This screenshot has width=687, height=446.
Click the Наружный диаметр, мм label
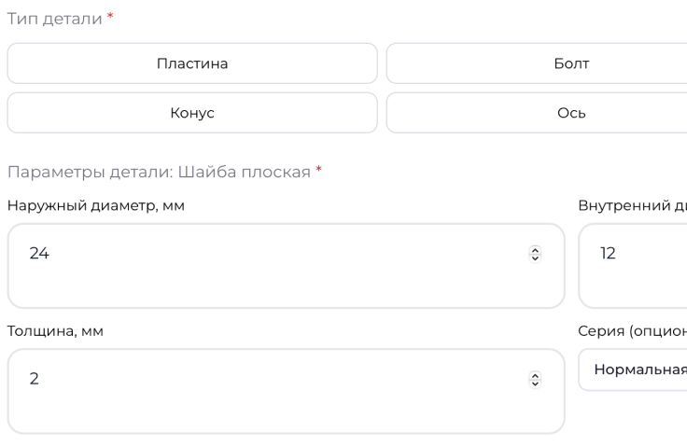95,205
